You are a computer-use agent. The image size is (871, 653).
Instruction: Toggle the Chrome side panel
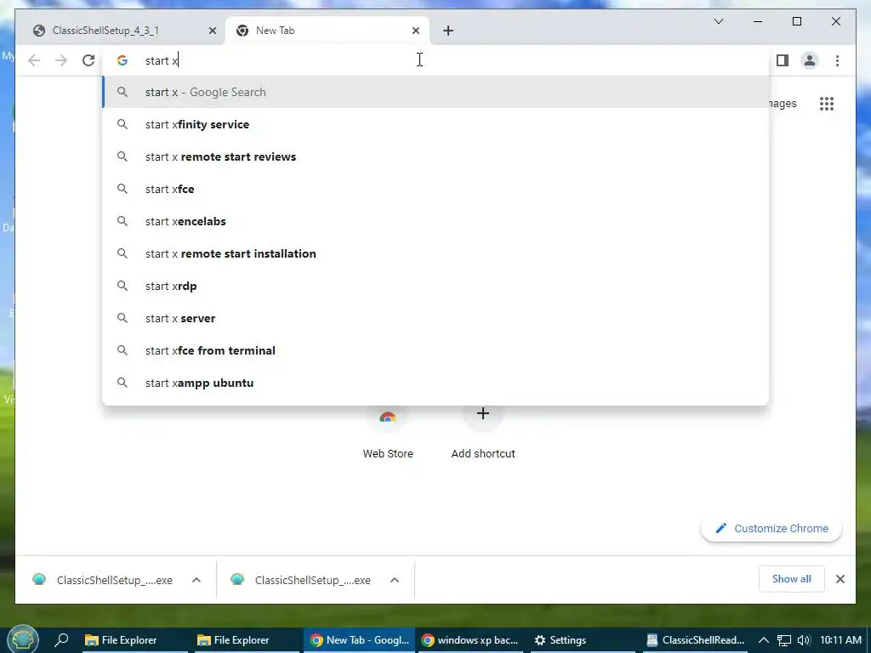(x=783, y=60)
